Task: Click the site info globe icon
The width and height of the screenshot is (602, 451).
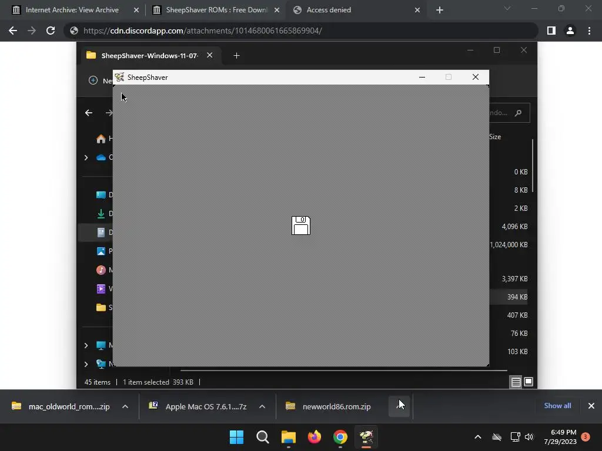Action: [x=74, y=31]
